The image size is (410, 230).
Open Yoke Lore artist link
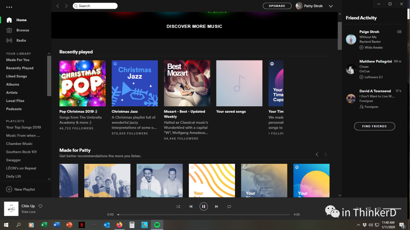click(28, 212)
